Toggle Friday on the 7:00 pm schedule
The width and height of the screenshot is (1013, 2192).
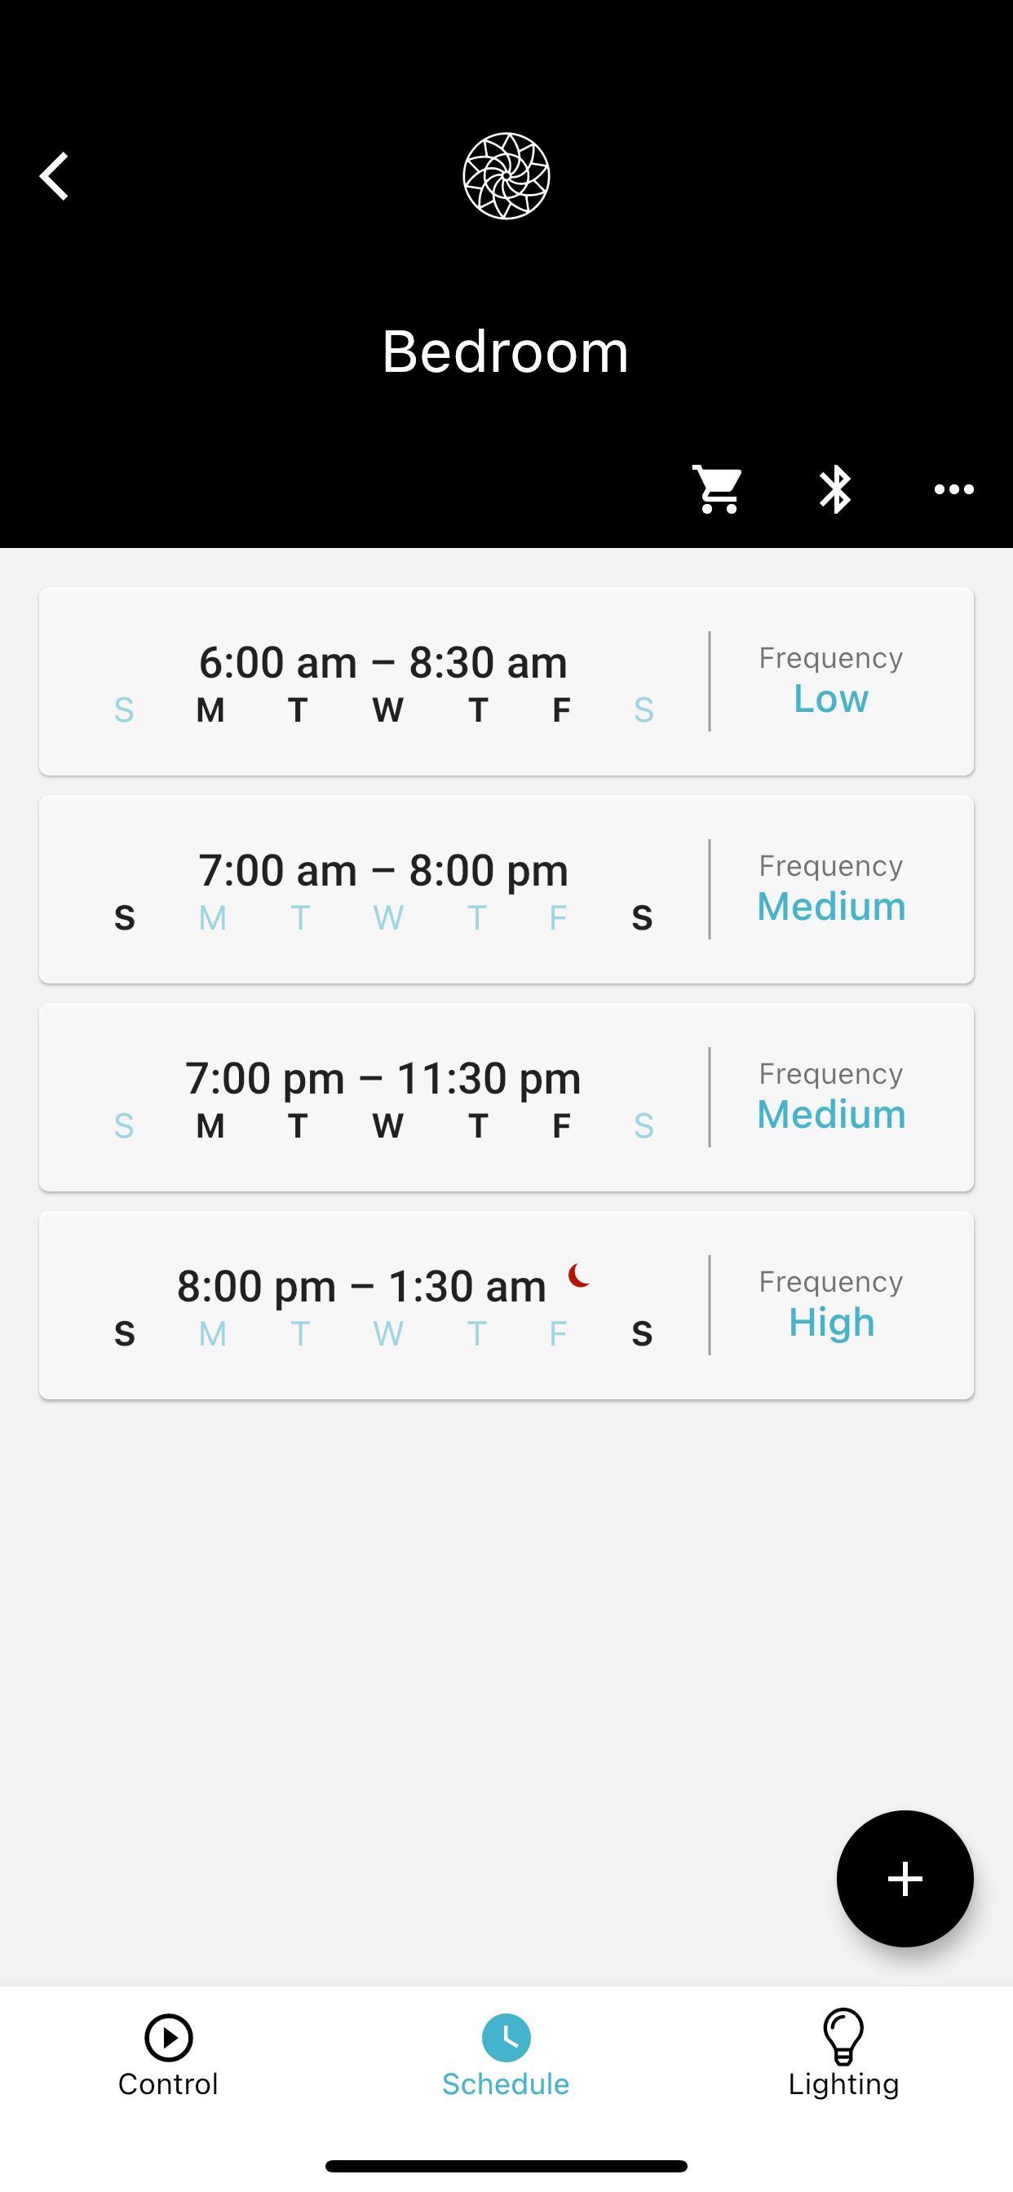(560, 1126)
